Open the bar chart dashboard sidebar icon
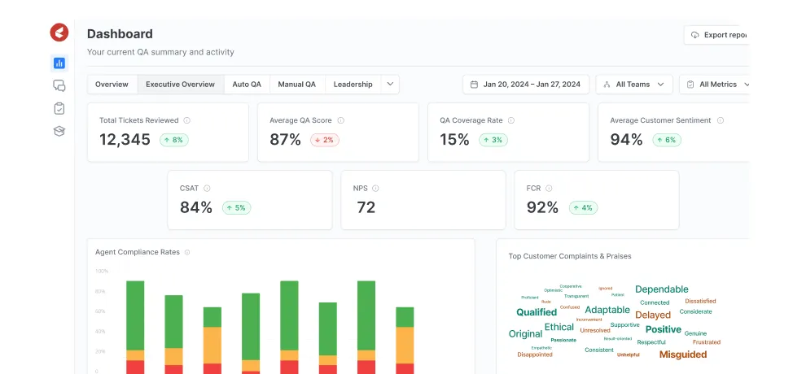793x374 pixels. coord(59,63)
